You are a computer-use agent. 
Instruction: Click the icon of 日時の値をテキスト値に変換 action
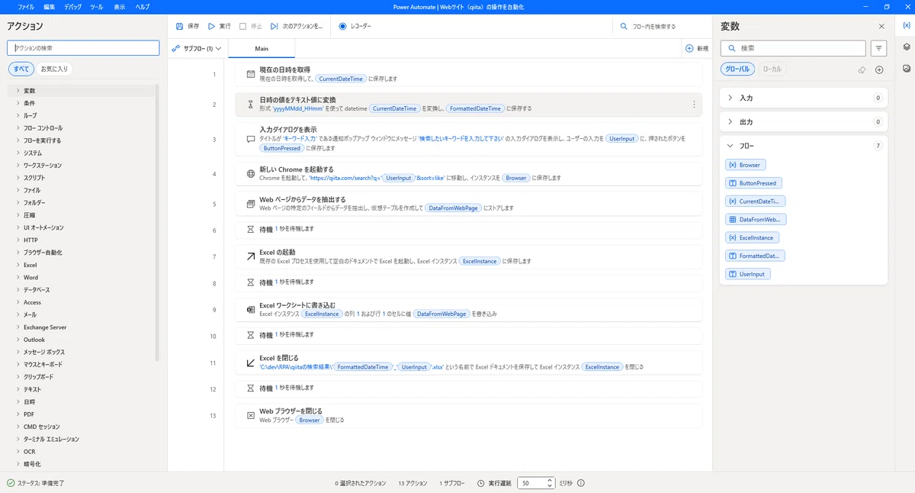click(250, 105)
